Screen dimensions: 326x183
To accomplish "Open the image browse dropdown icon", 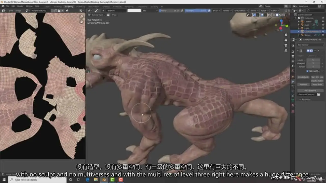I will coord(28,11).
